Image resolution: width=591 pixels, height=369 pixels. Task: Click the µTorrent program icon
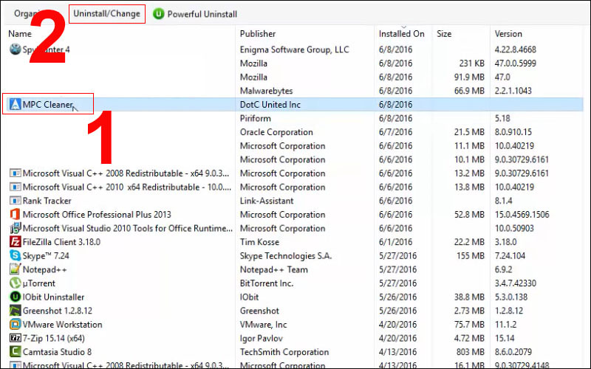[x=15, y=283]
